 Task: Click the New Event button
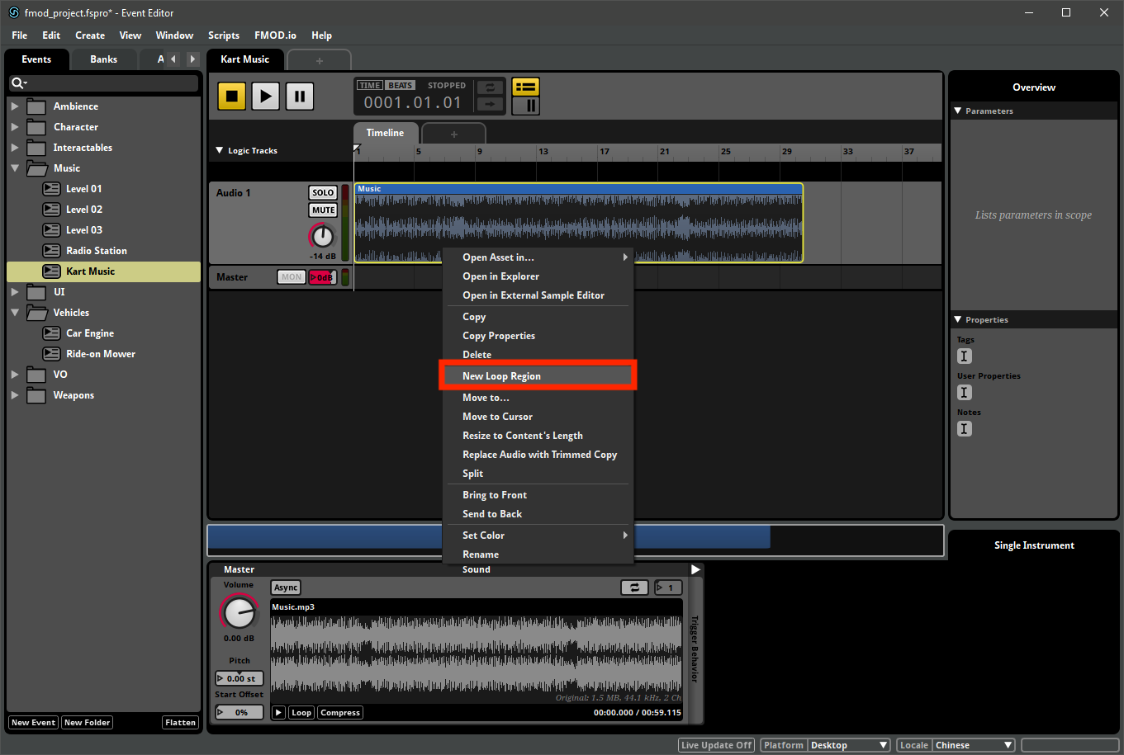click(x=32, y=722)
